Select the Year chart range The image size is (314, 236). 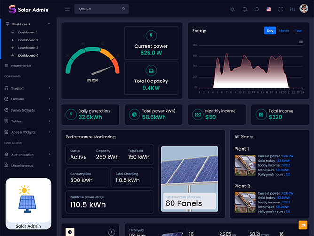[298, 31]
